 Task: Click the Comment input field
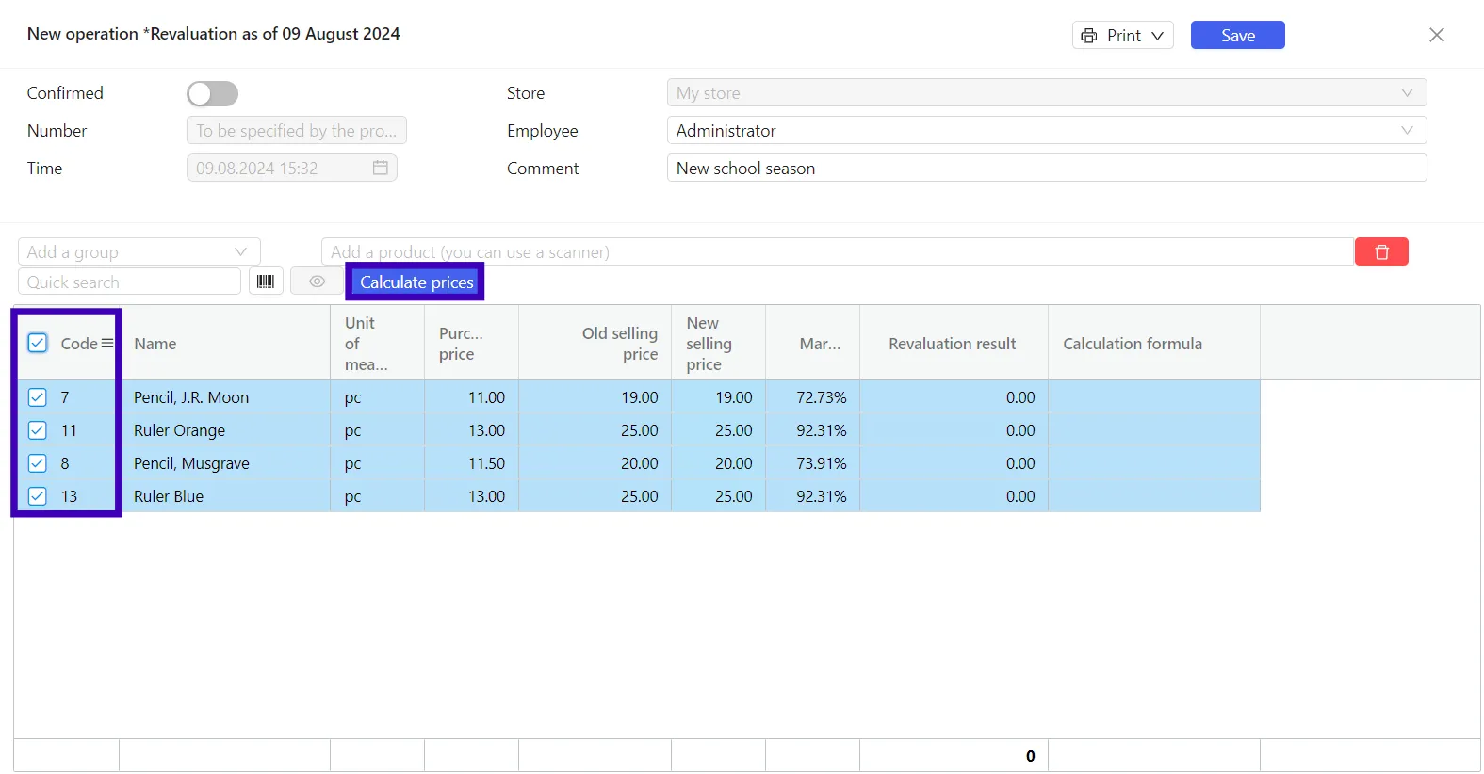pos(1047,168)
